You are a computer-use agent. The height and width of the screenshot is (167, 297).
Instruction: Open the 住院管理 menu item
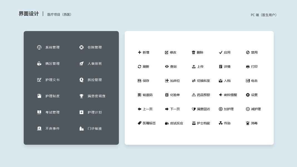[x=90, y=47]
